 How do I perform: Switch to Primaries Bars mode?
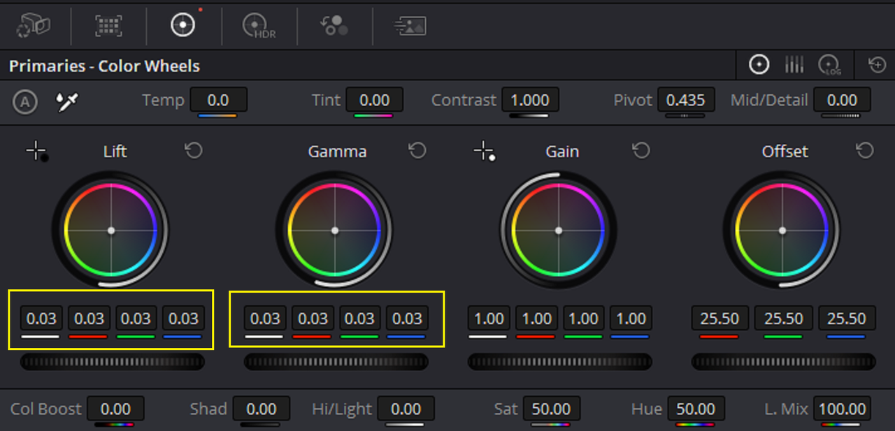click(794, 65)
